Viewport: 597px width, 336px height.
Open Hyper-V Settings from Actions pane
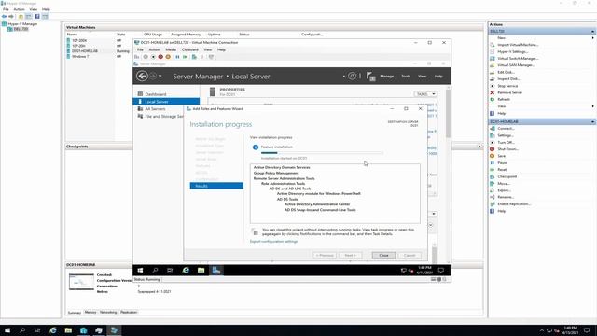pos(512,51)
